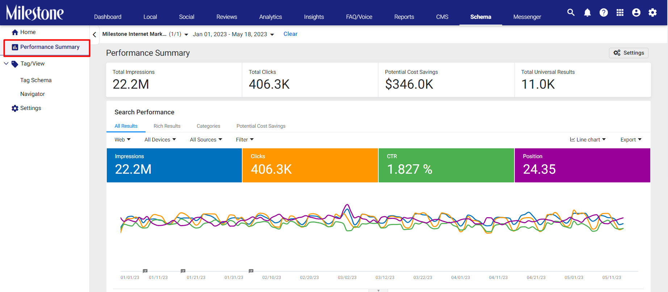Open Tag Schema in the sidebar
668x292 pixels.
36,80
